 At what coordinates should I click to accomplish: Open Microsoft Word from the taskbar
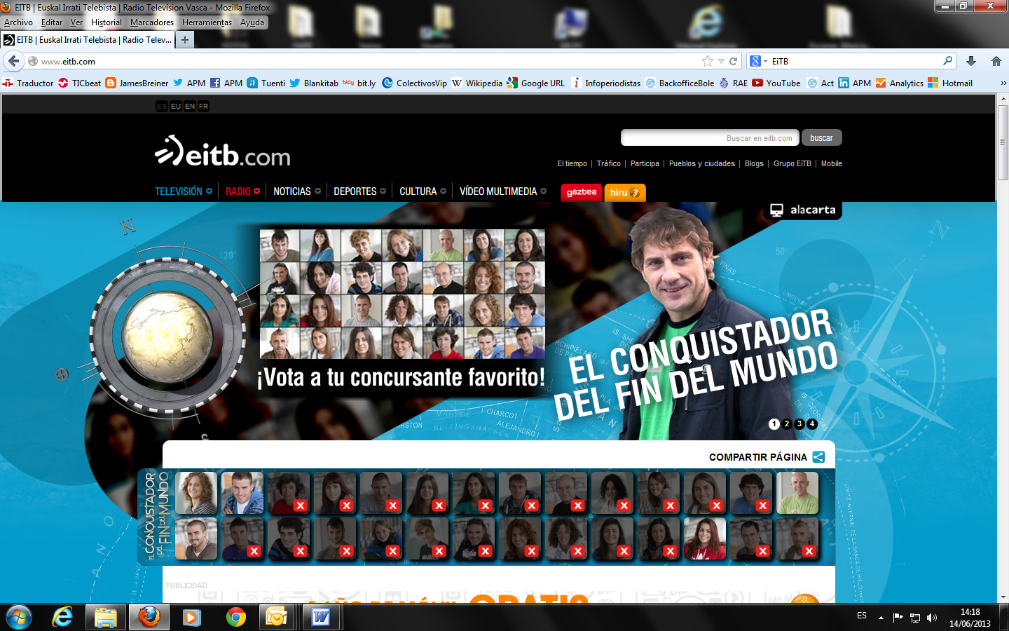point(321,617)
